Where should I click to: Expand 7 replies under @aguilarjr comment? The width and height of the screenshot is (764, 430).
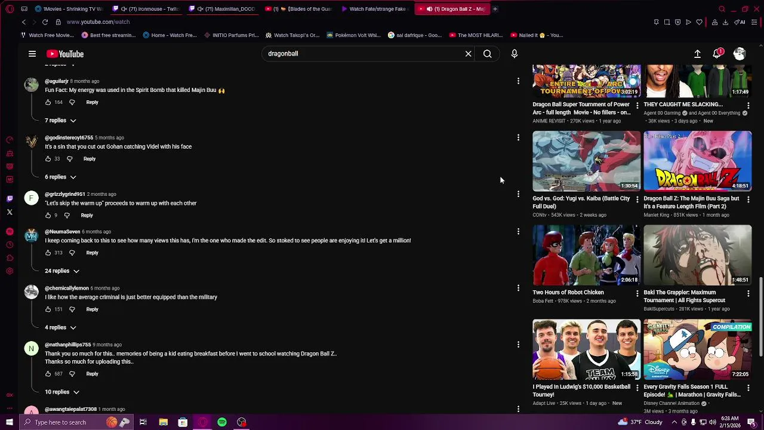(x=60, y=121)
